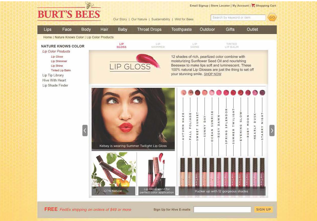Select Lip Shine in sidebar
This screenshot has width=317, height=221.
point(57,66)
